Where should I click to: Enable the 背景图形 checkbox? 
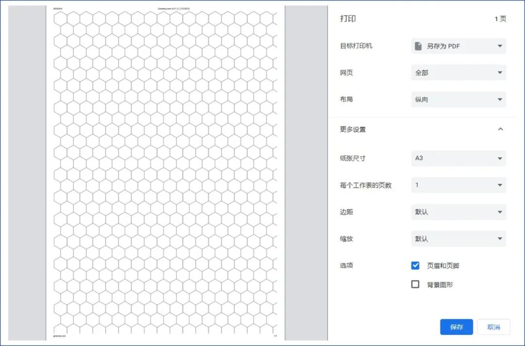tap(415, 284)
